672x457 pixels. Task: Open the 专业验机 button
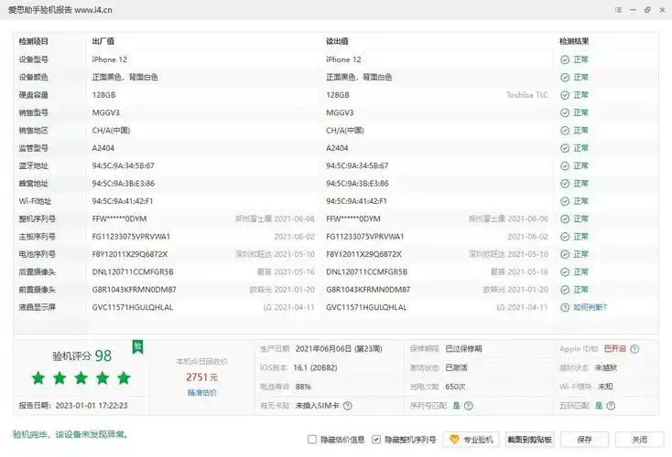coord(471,440)
